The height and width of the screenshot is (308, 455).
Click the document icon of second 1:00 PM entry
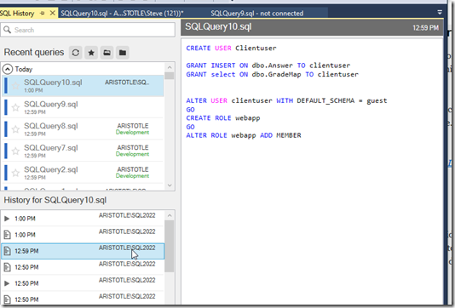[x=8, y=235]
